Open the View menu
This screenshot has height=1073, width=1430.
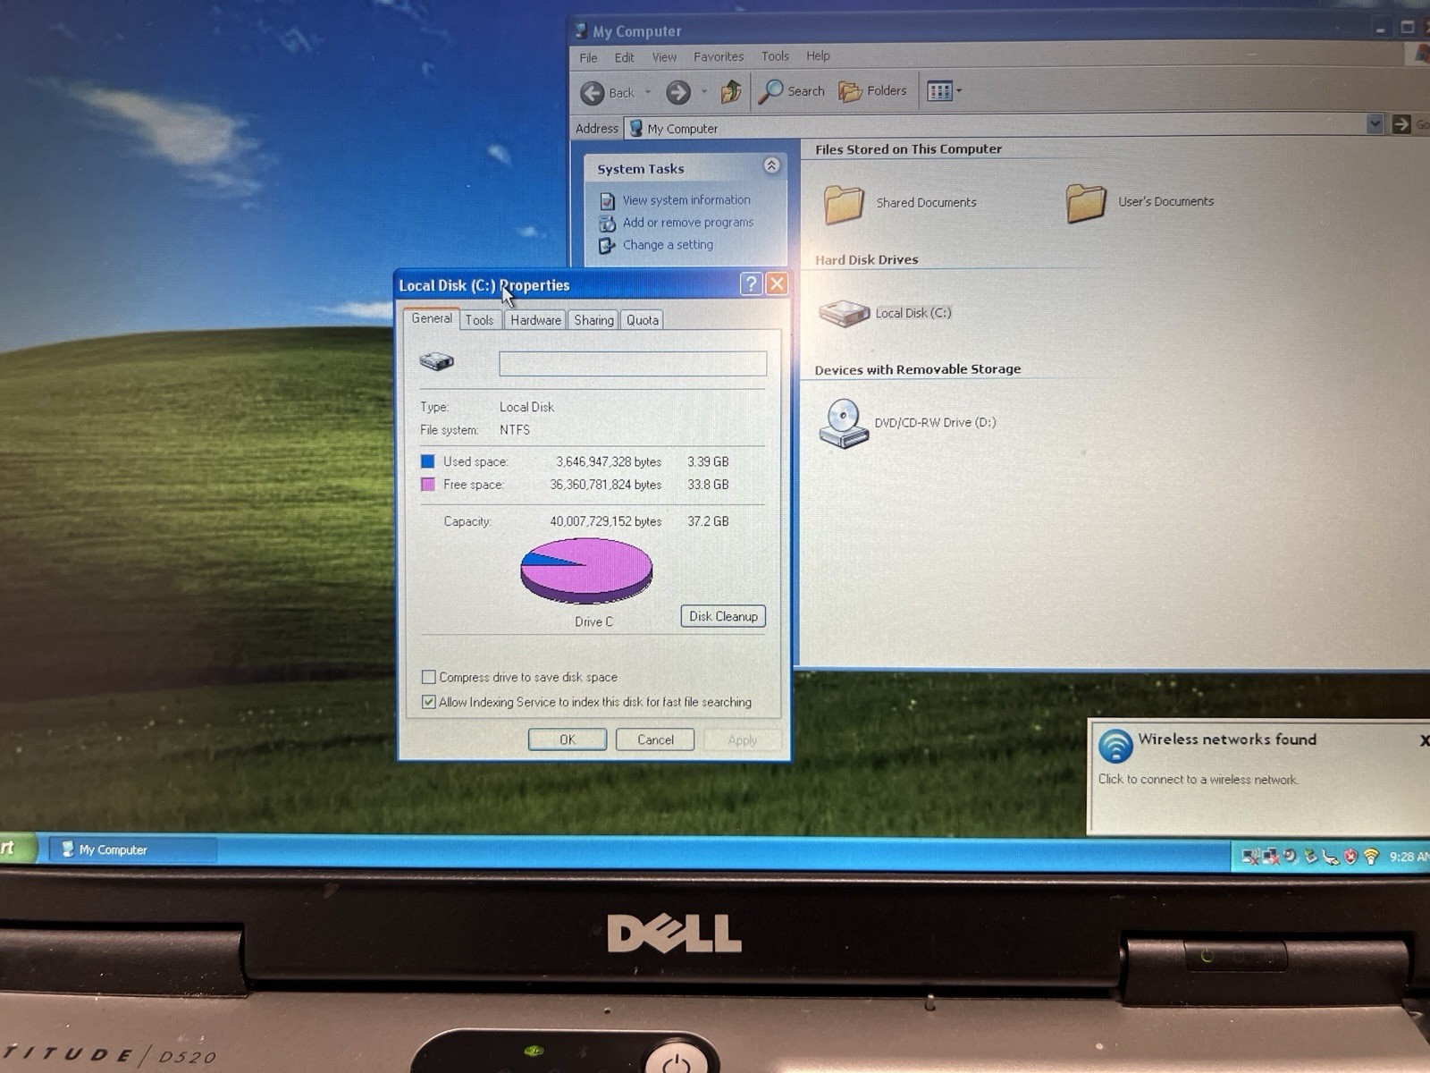664,57
